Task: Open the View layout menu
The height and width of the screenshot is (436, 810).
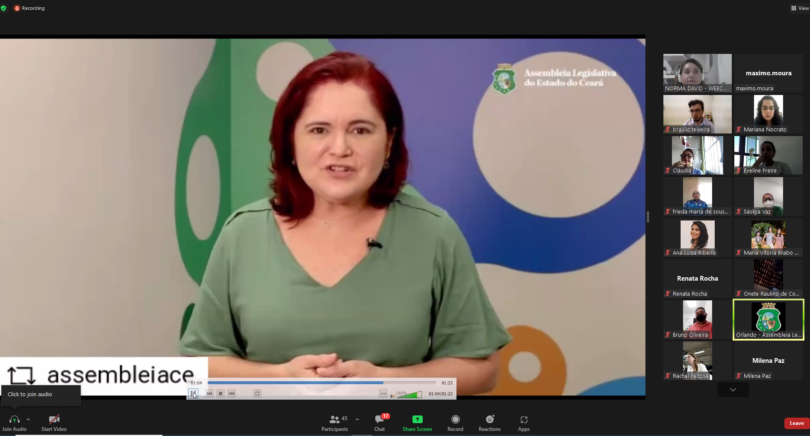Action: 799,8
